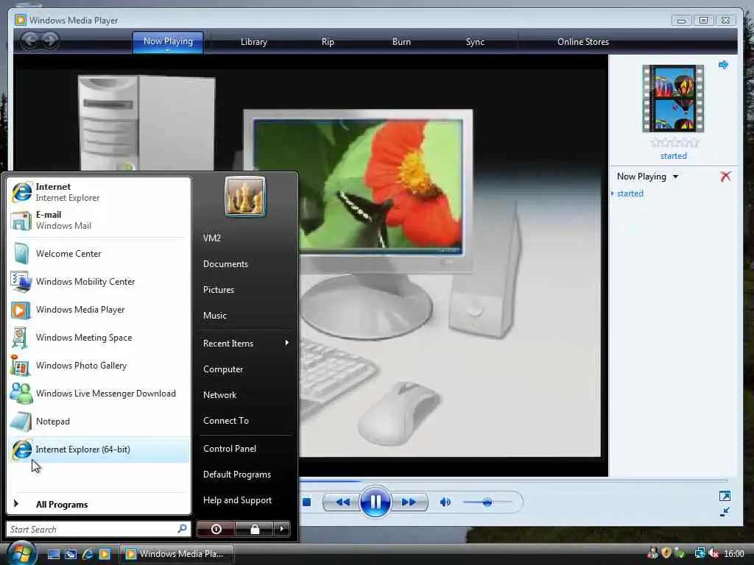Image resolution: width=754 pixels, height=565 pixels.
Task: Stop playback with the square stop button
Action: click(x=307, y=502)
